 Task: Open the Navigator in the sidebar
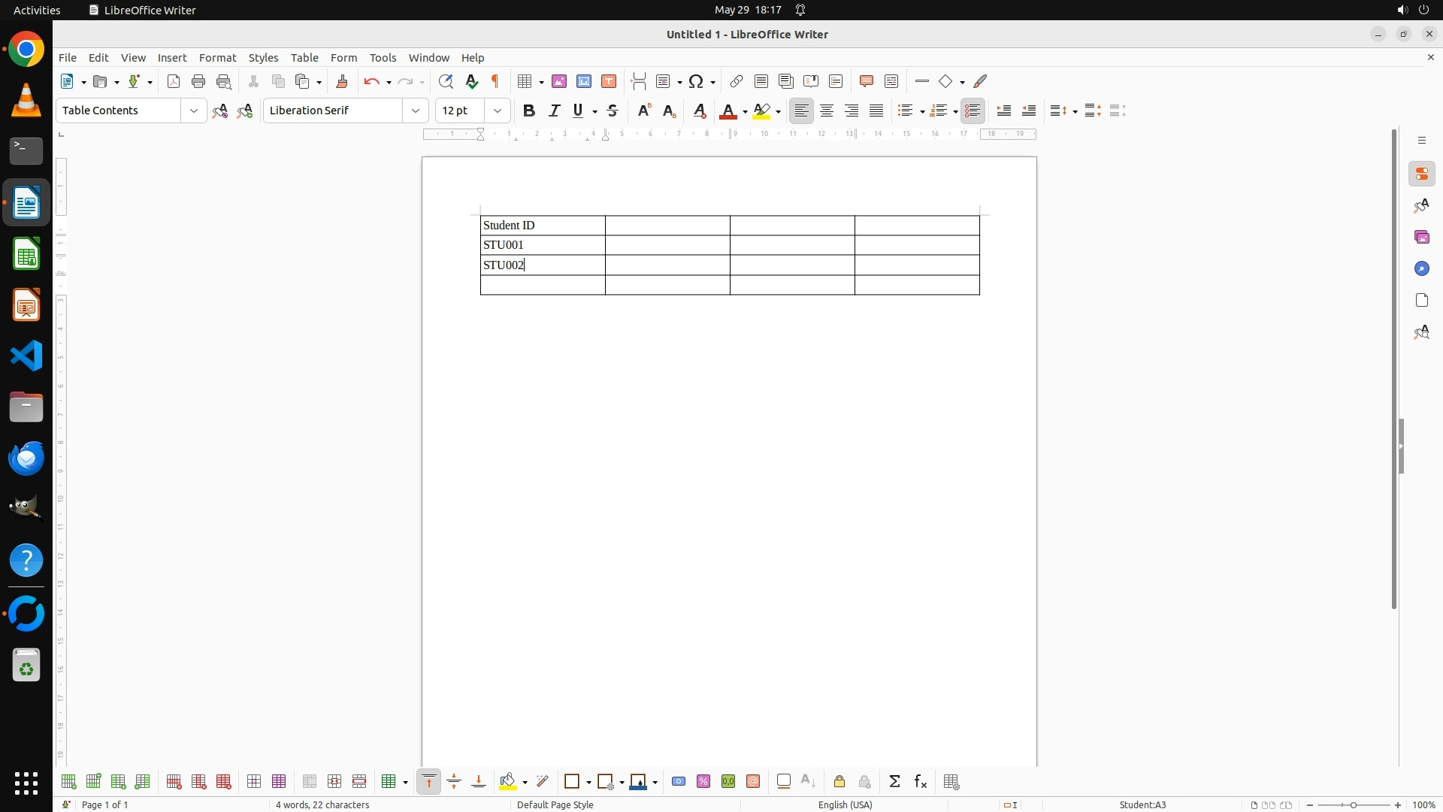point(1421,268)
